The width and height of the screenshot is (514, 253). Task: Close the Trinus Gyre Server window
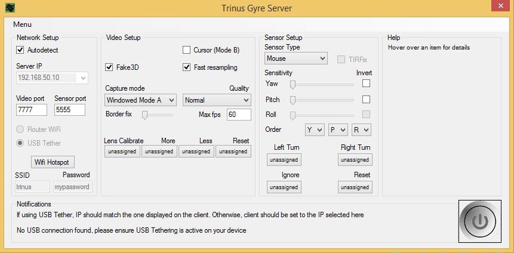coord(501,5)
